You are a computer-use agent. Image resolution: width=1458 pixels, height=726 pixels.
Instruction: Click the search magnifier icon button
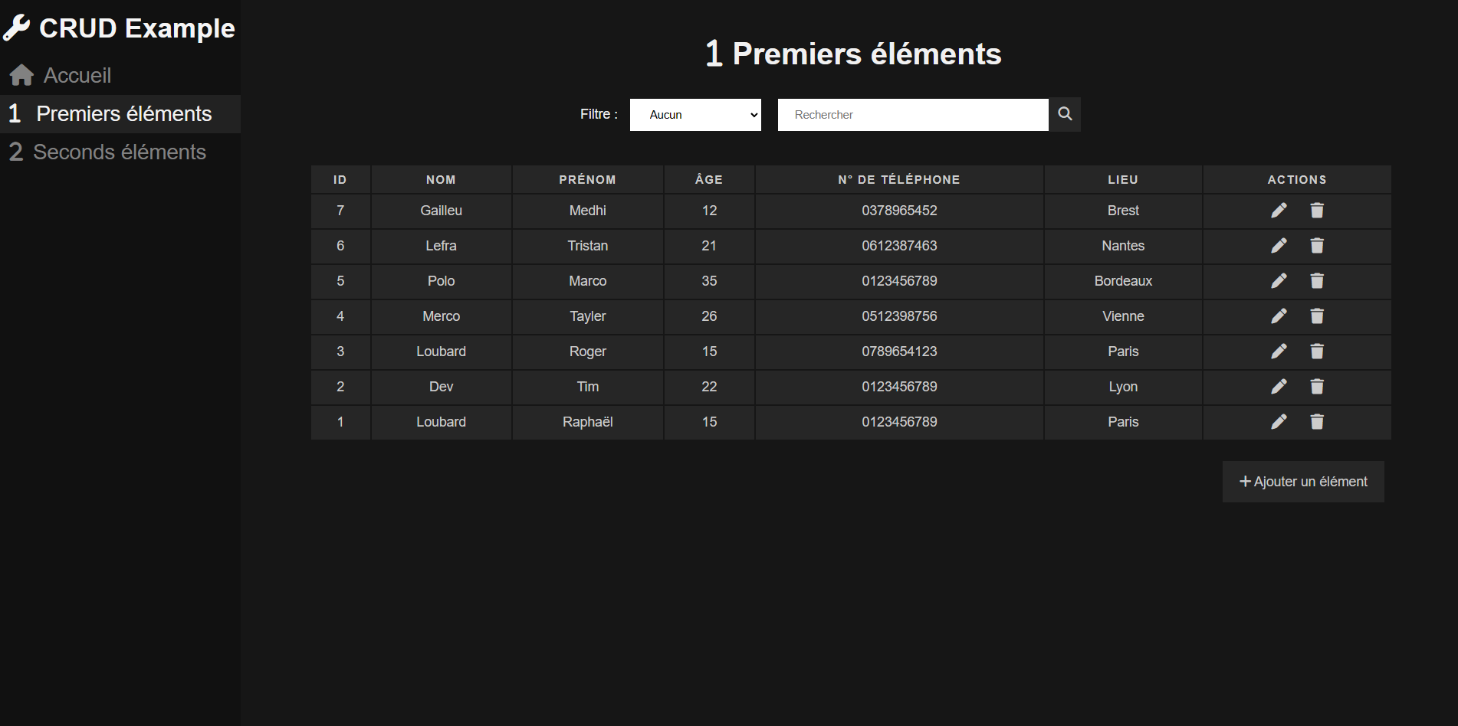tap(1065, 114)
